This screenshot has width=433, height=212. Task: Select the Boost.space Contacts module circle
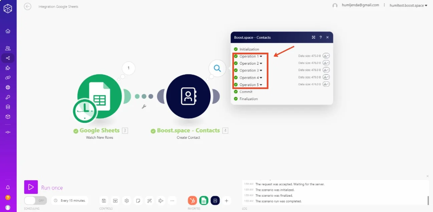pyautogui.click(x=188, y=96)
